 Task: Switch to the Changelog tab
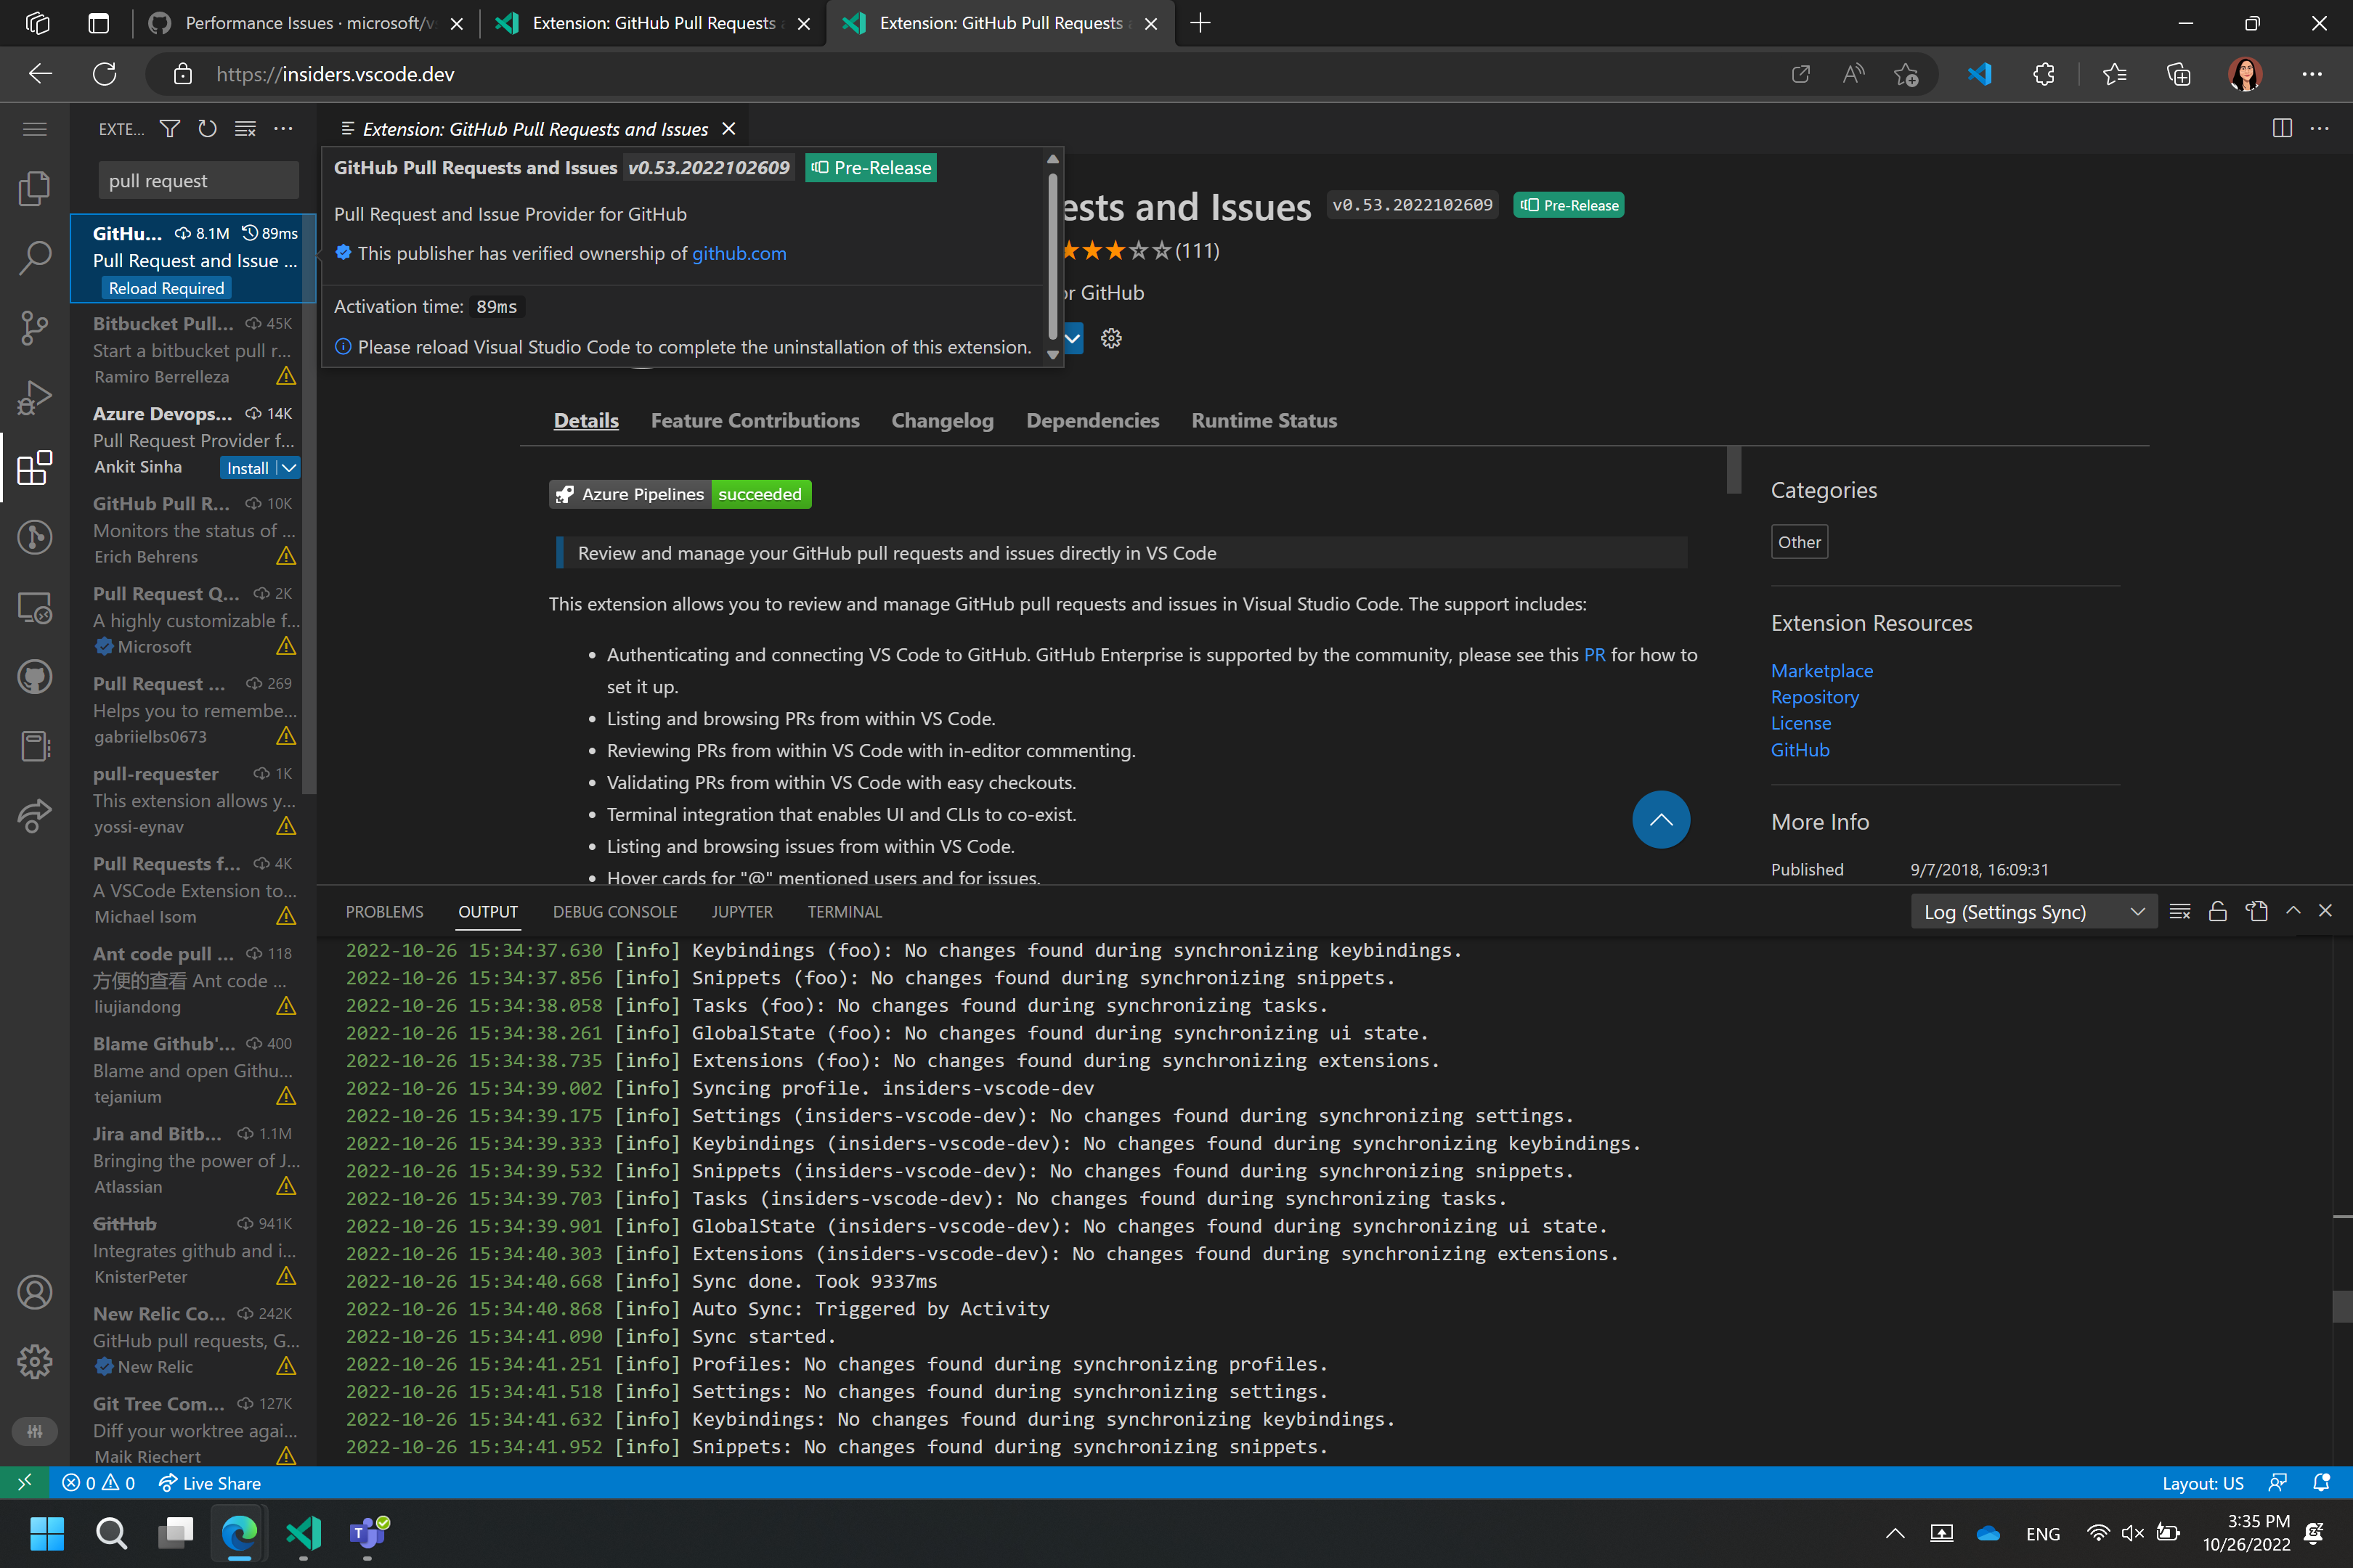click(941, 420)
